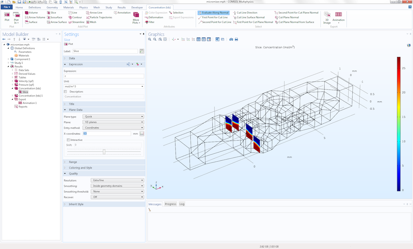Click Cut Line Direction in the ribbon
This screenshot has height=249, width=413.
coord(245,13)
